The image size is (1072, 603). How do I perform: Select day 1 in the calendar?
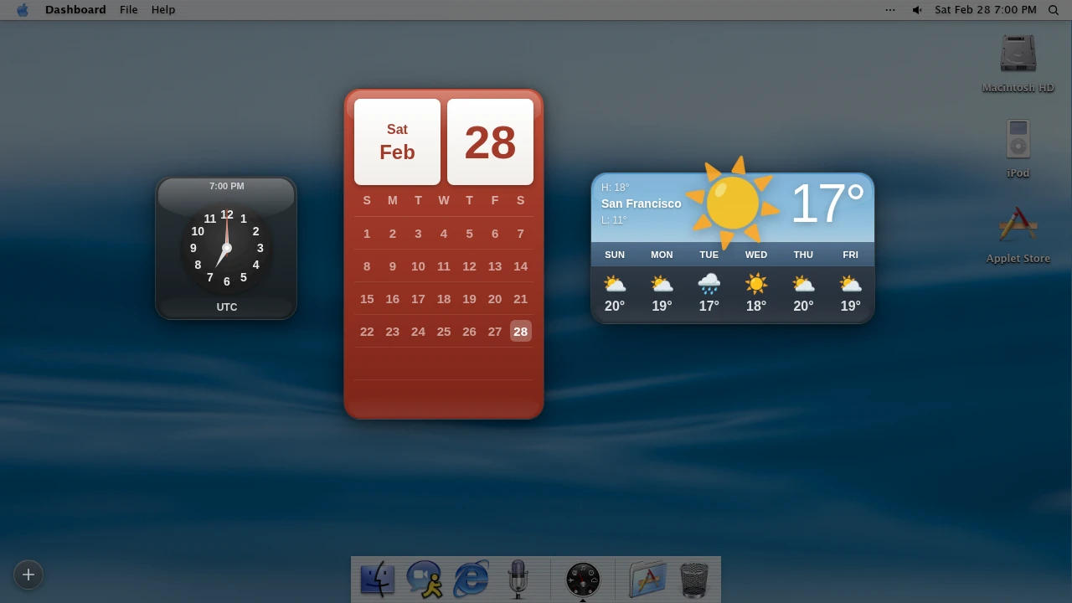click(x=367, y=234)
